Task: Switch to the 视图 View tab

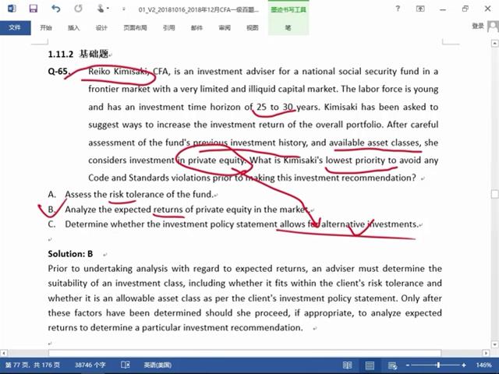Action: (x=253, y=28)
